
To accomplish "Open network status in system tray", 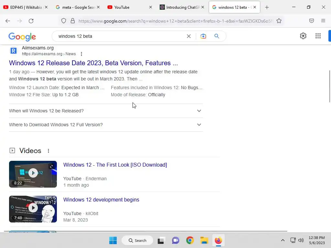I will tap(293, 240).
